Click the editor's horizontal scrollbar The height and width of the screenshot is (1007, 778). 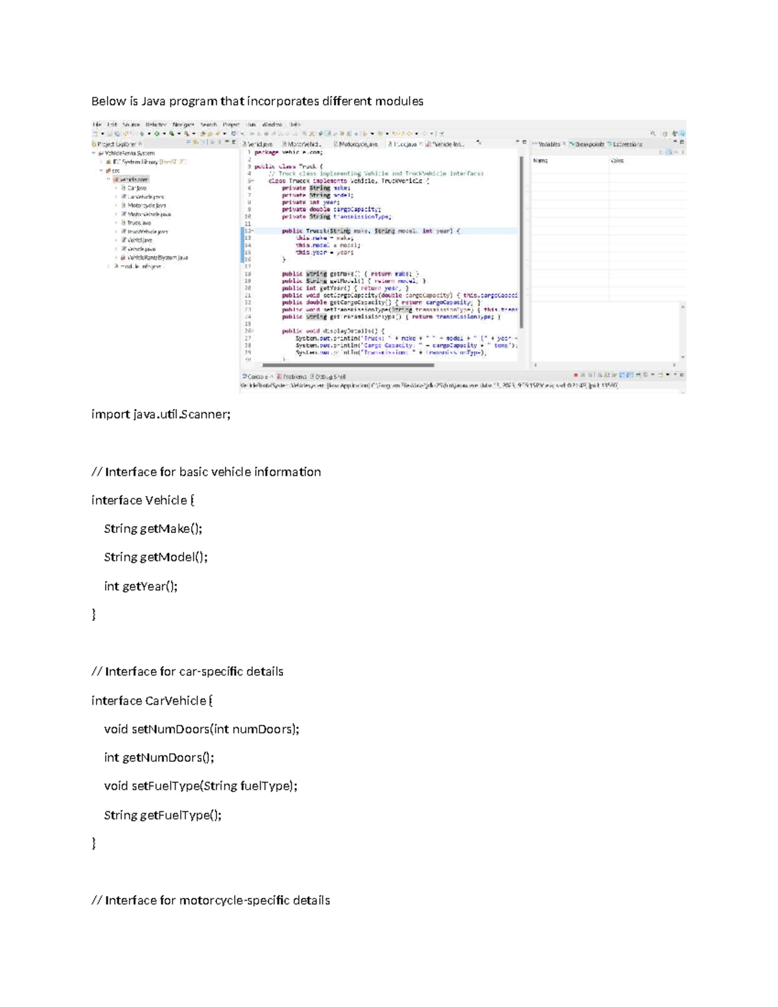pos(348,365)
